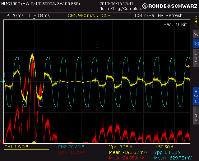
Task: Toggle INV invert channel soft key
Action: point(196,115)
